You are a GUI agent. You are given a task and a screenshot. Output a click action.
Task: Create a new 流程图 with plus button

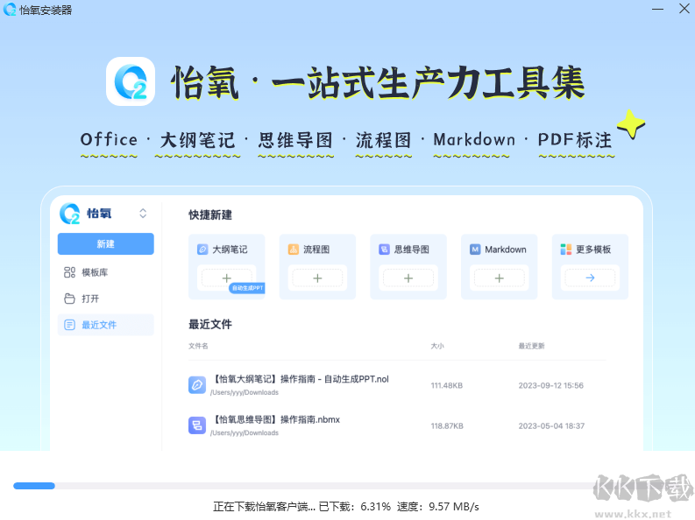click(317, 278)
